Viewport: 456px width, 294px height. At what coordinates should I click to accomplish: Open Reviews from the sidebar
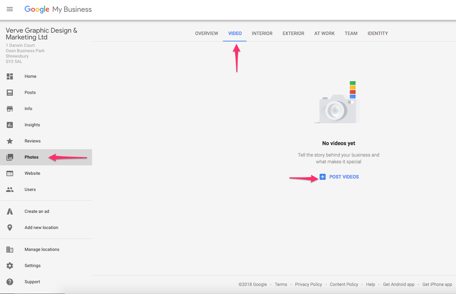tap(33, 141)
